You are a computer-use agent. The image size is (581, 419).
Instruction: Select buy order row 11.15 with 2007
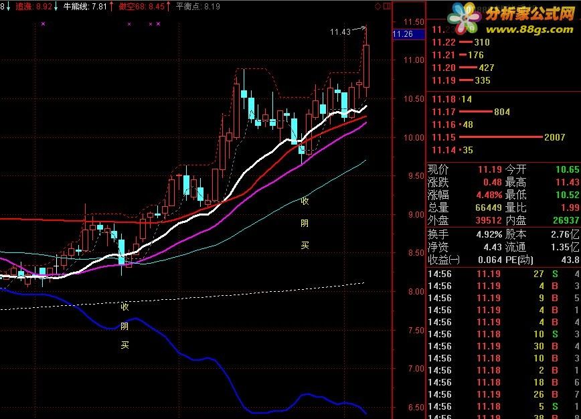pyautogui.click(x=499, y=137)
